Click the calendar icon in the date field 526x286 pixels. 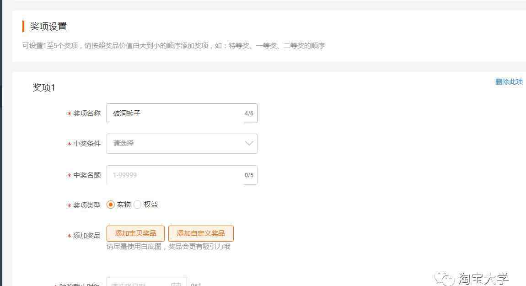[176, 284]
